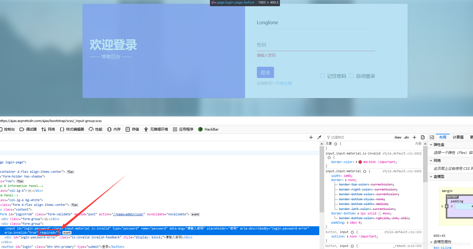Toggle flex badge on container d-flex node

[x=70, y=172]
